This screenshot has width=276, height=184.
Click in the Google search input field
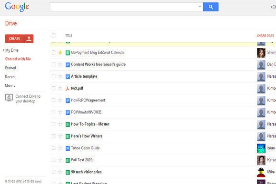(x=124, y=7)
